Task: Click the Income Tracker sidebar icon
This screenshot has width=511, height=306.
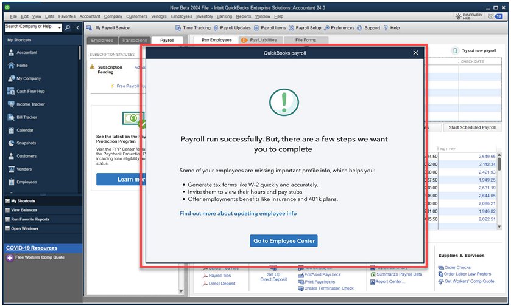Action: coord(11,104)
